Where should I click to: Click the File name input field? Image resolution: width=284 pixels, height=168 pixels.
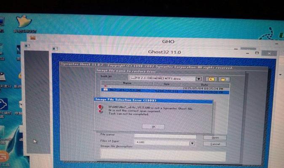pos(165,136)
